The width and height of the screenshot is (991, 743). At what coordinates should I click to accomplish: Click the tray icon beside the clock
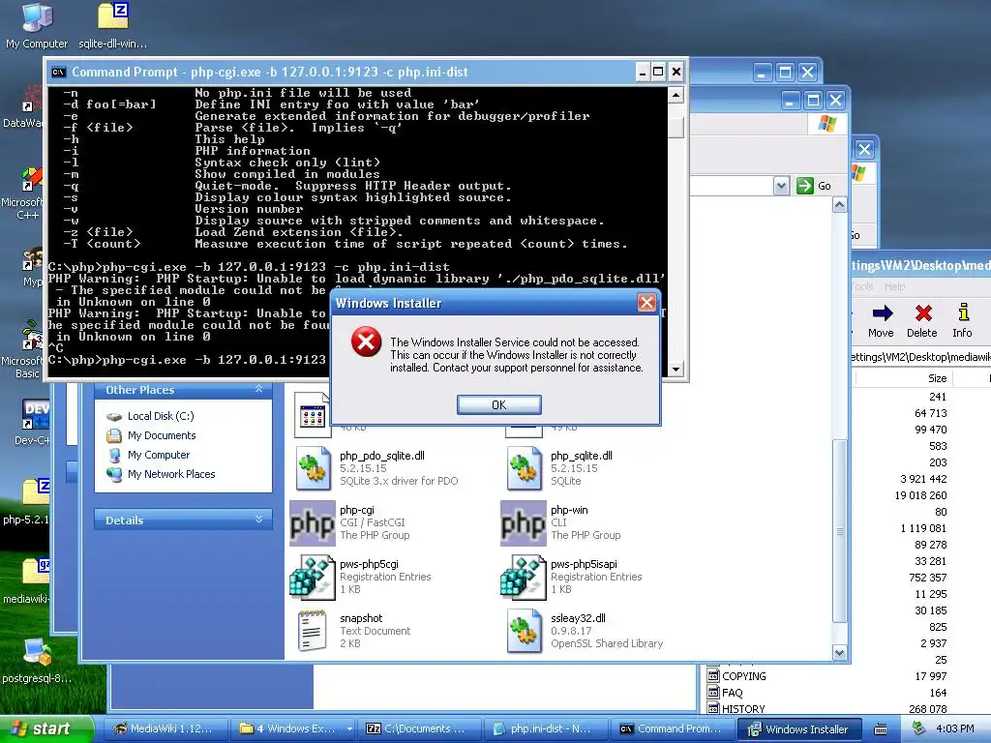click(x=919, y=729)
